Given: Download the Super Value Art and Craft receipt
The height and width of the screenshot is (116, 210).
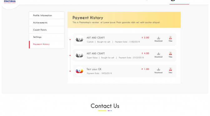Looking at the screenshot, I should point(158,55).
